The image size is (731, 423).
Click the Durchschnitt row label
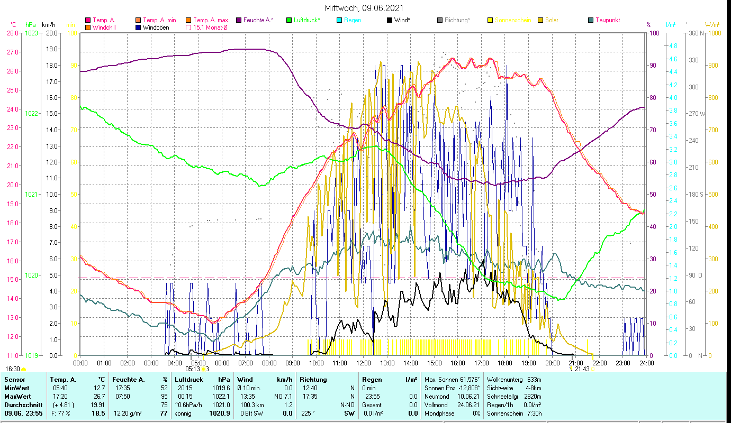23,405
